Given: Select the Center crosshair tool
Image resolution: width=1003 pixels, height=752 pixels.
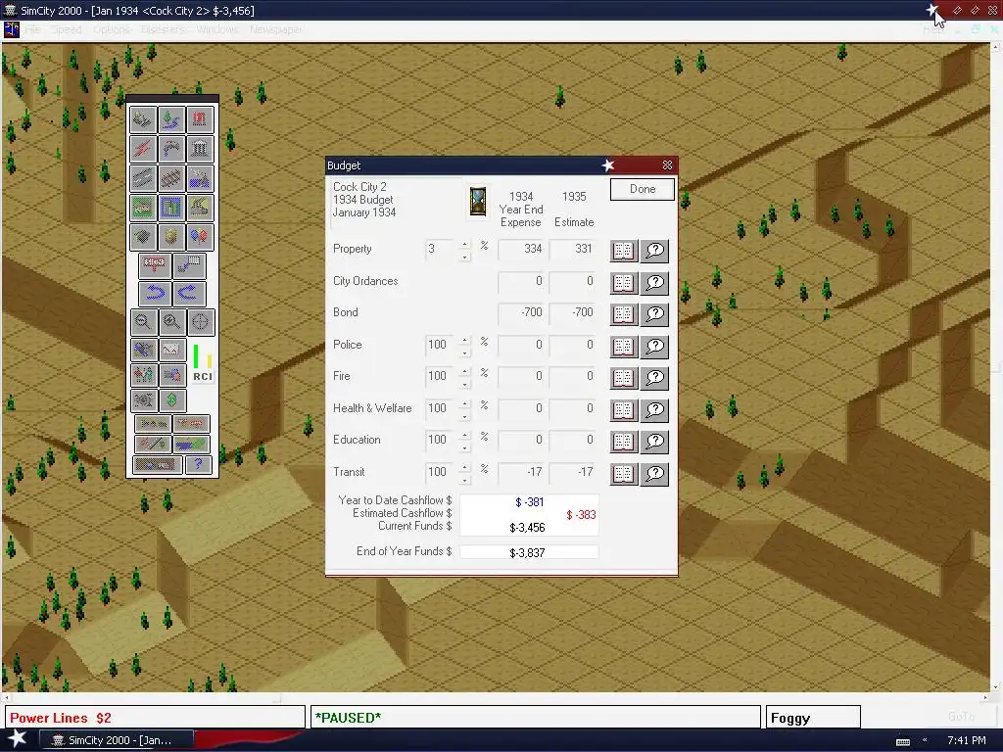Looking at the screenshot, I should click(200, 322).
